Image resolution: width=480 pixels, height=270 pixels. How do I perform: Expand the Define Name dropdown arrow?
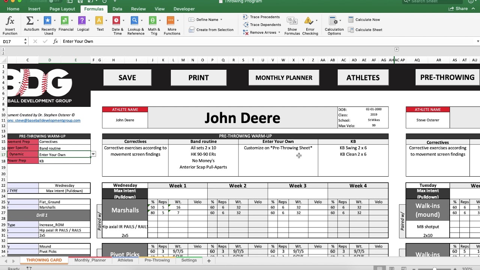pos(221,19)
